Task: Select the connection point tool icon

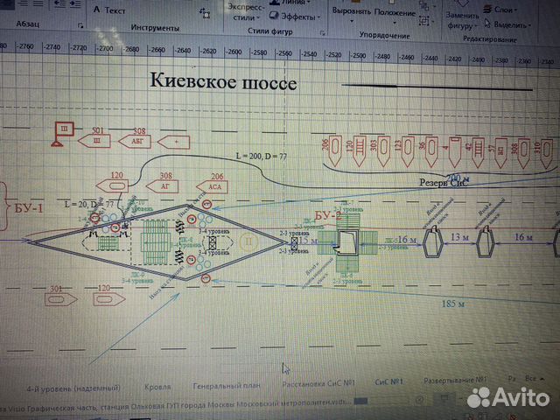Action: point(205,13)
